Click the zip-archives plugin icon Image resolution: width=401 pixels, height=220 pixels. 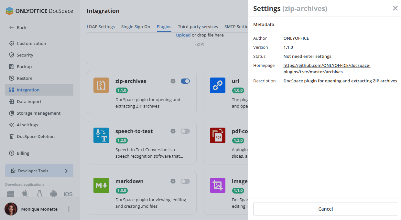[x=101, y=85]
